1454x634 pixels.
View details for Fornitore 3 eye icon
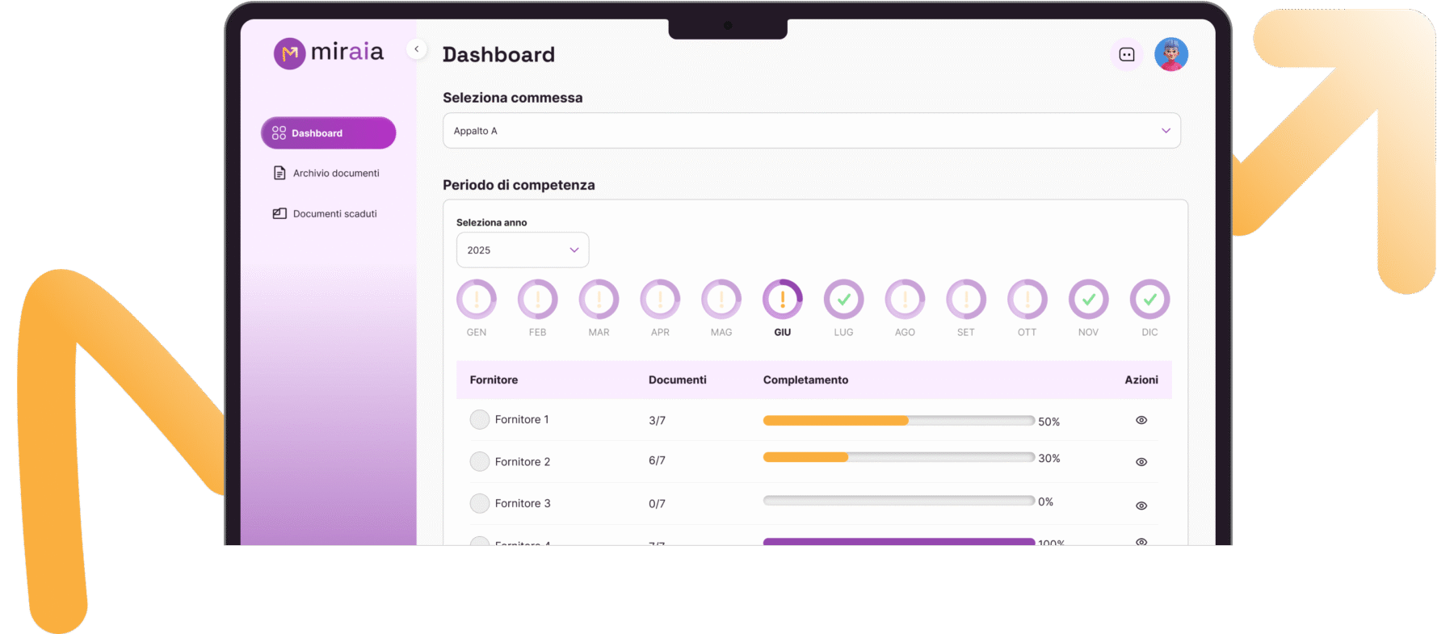tap(1141, 506)
